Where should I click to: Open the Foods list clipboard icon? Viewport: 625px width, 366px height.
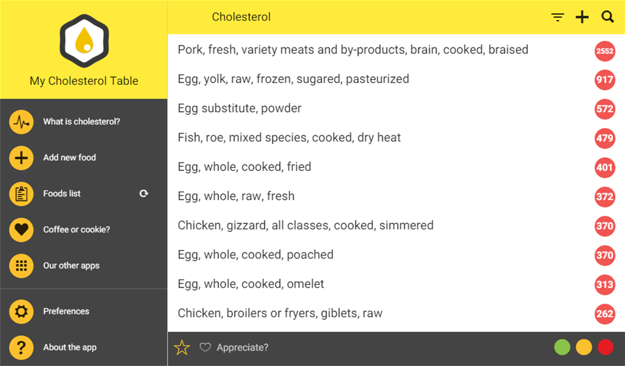tap(21, 194)
